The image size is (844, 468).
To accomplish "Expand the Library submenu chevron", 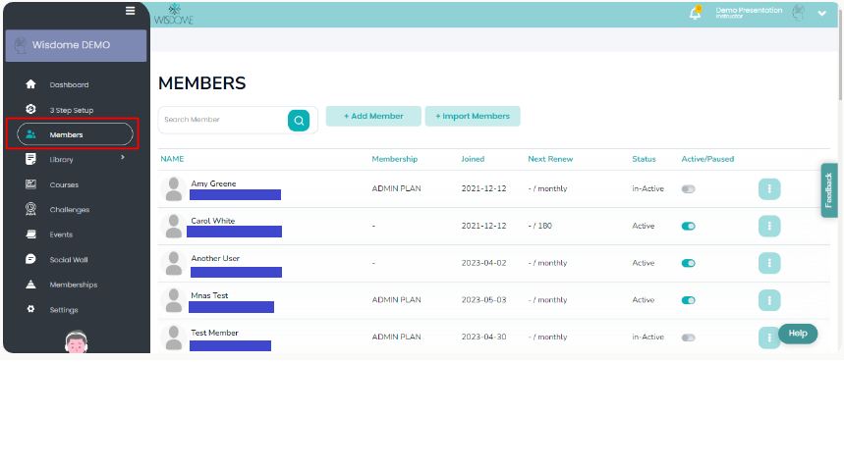I will 123,157.
